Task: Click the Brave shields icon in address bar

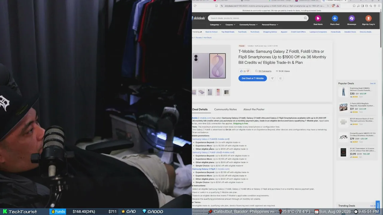Action: (x=333, y=6)
